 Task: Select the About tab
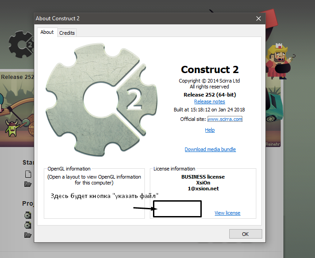(x=47, y=32)
